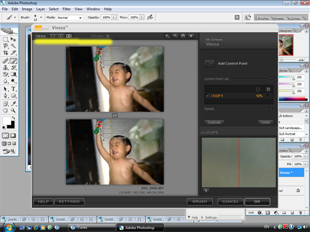Open the Layers panel Opacity arrow
310x232 pixels.
point(305,156)
